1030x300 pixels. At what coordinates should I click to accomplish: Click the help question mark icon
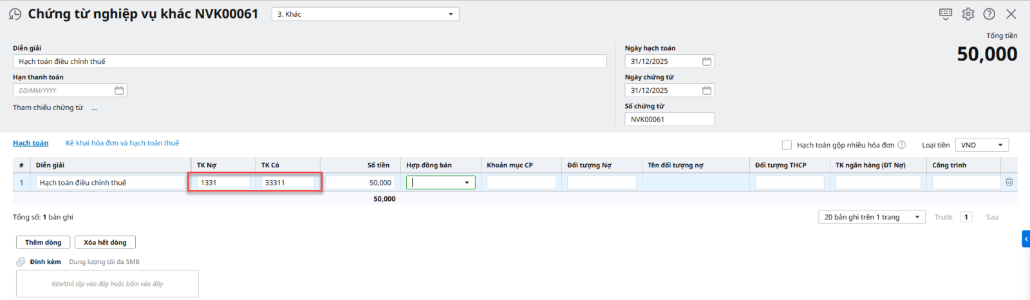[989, 14]
